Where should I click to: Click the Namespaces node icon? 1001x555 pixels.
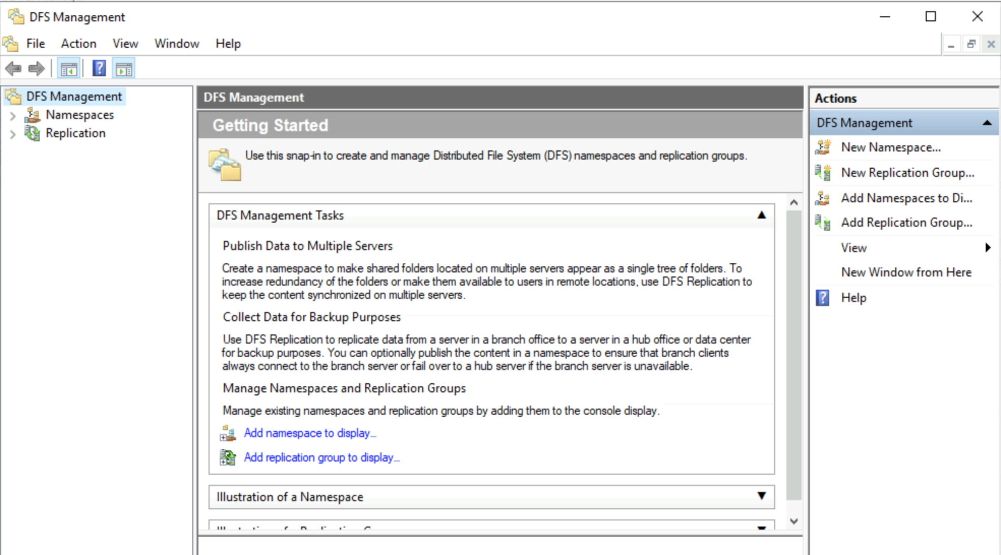[x=30, y=115]
